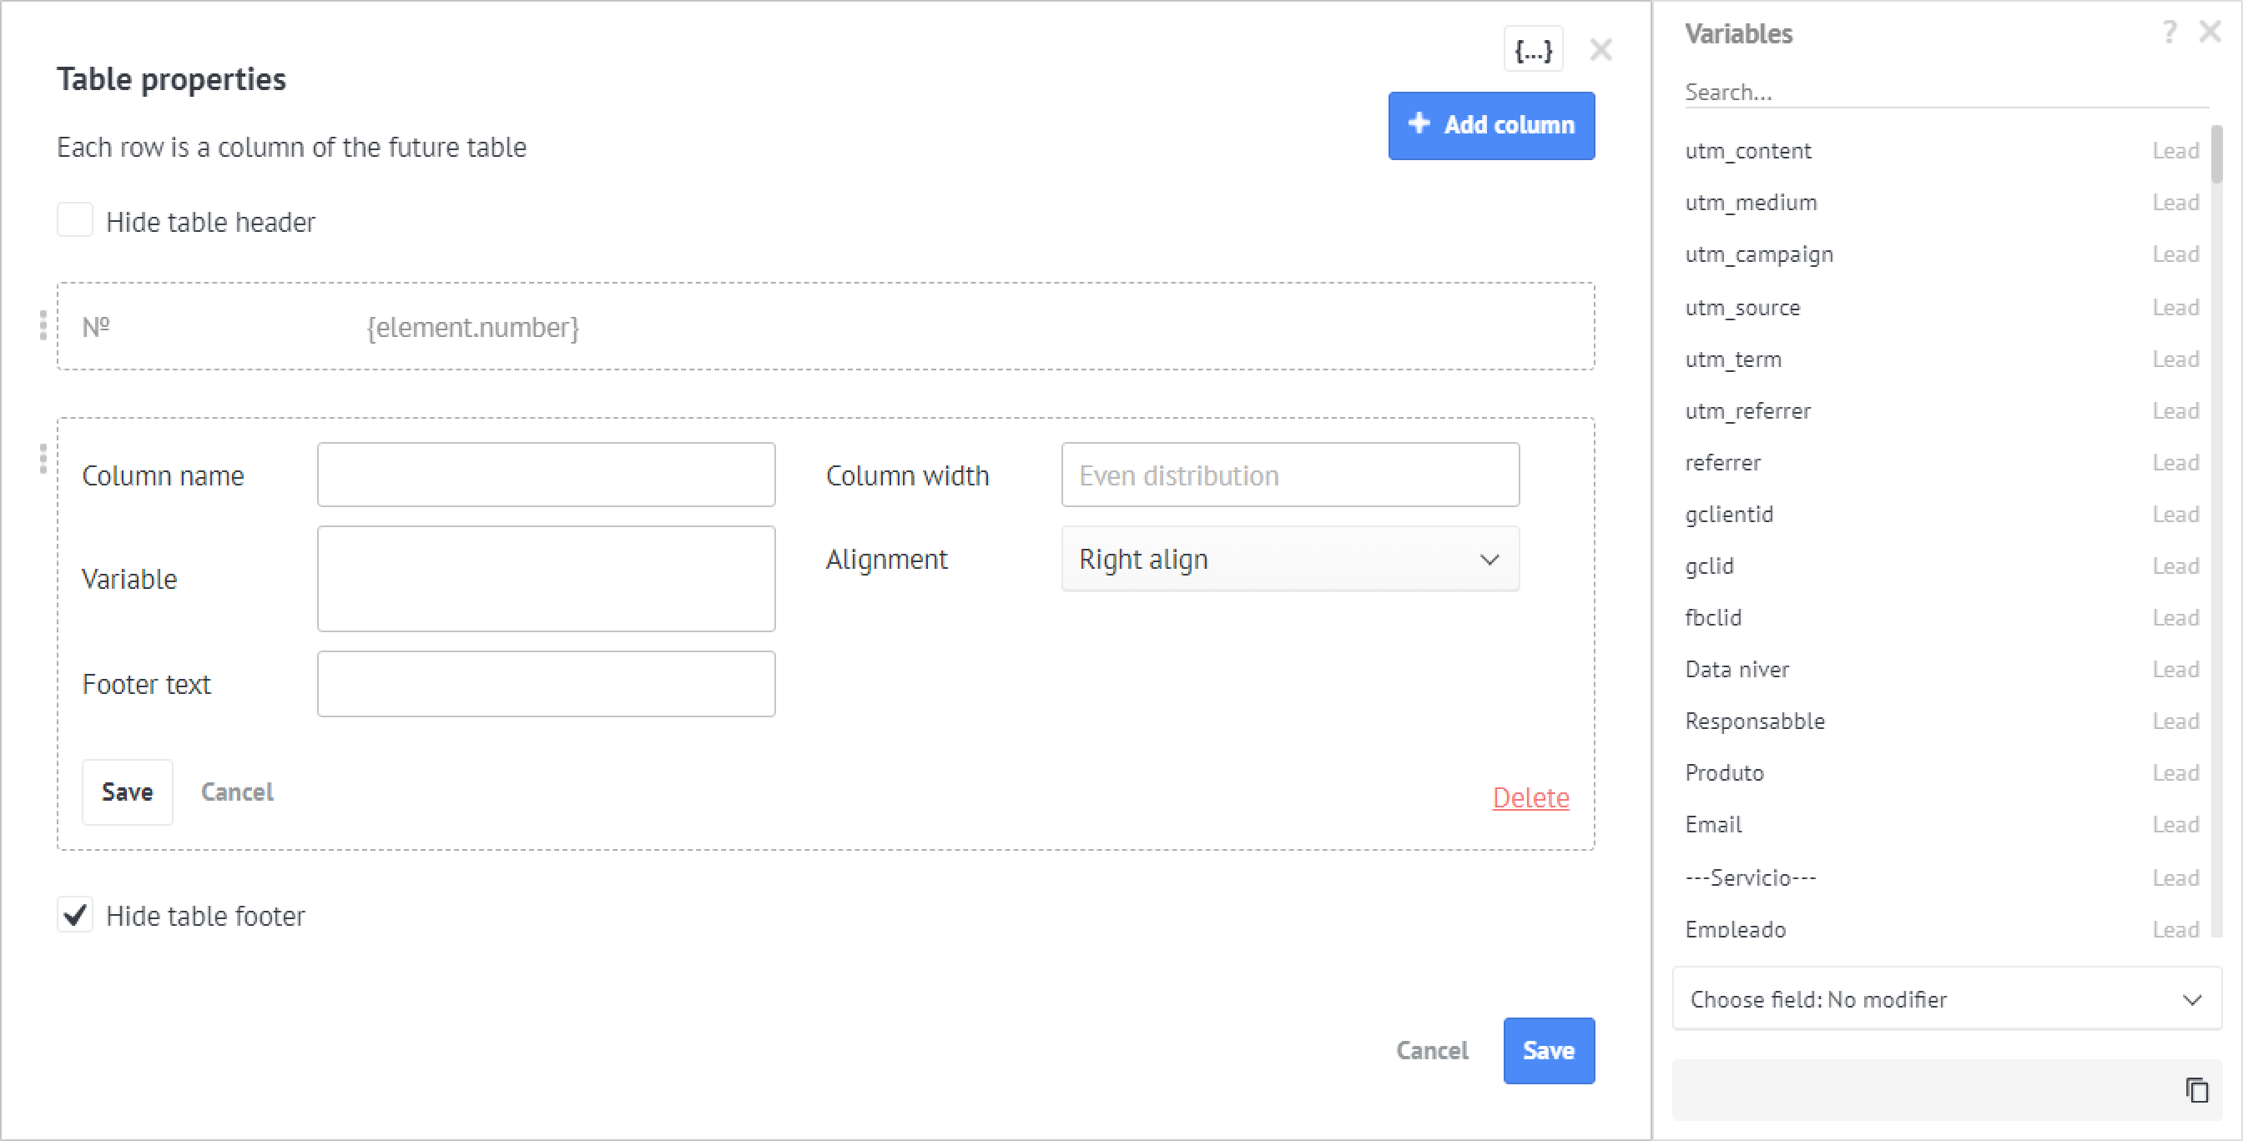
Task: Focus the Column name input field
Action: click(x=546, y=475)
